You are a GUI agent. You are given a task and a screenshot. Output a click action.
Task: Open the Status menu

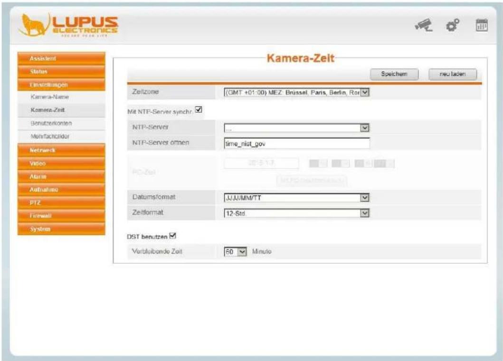[x=61, y=72]
